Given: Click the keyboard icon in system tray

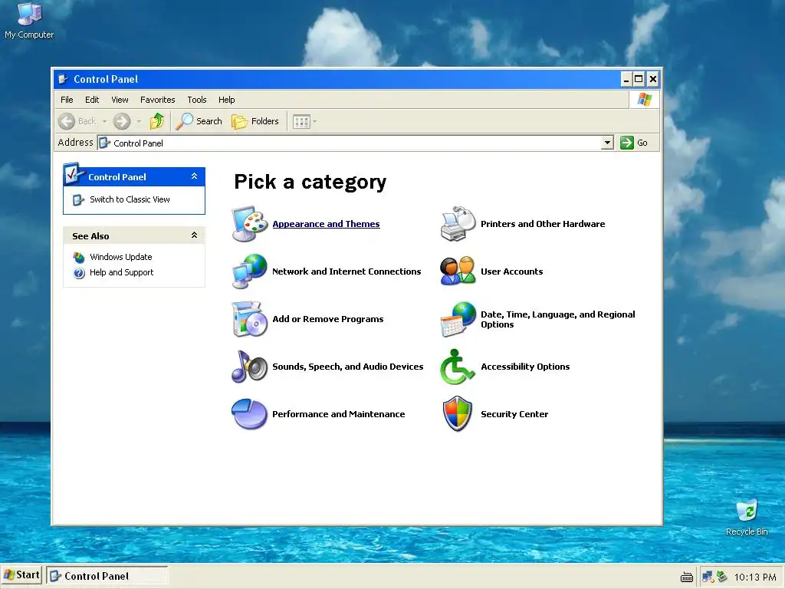Looking at the screenshot, I should (x=687, y=577).
